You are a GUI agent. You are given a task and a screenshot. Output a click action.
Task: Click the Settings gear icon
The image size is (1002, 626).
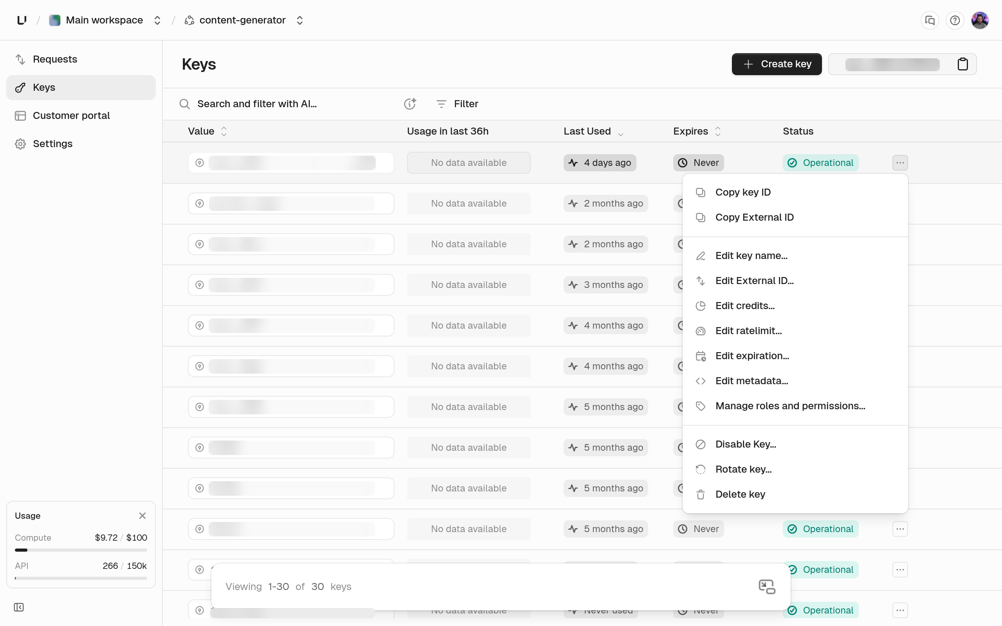[20, 144]
